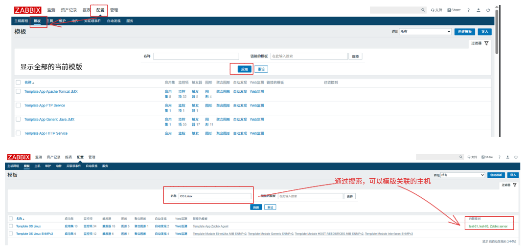This screenshot has width=525, height=250.
Task: Open linked template Template App Zabbix Agent
Action: click(210, 226)
